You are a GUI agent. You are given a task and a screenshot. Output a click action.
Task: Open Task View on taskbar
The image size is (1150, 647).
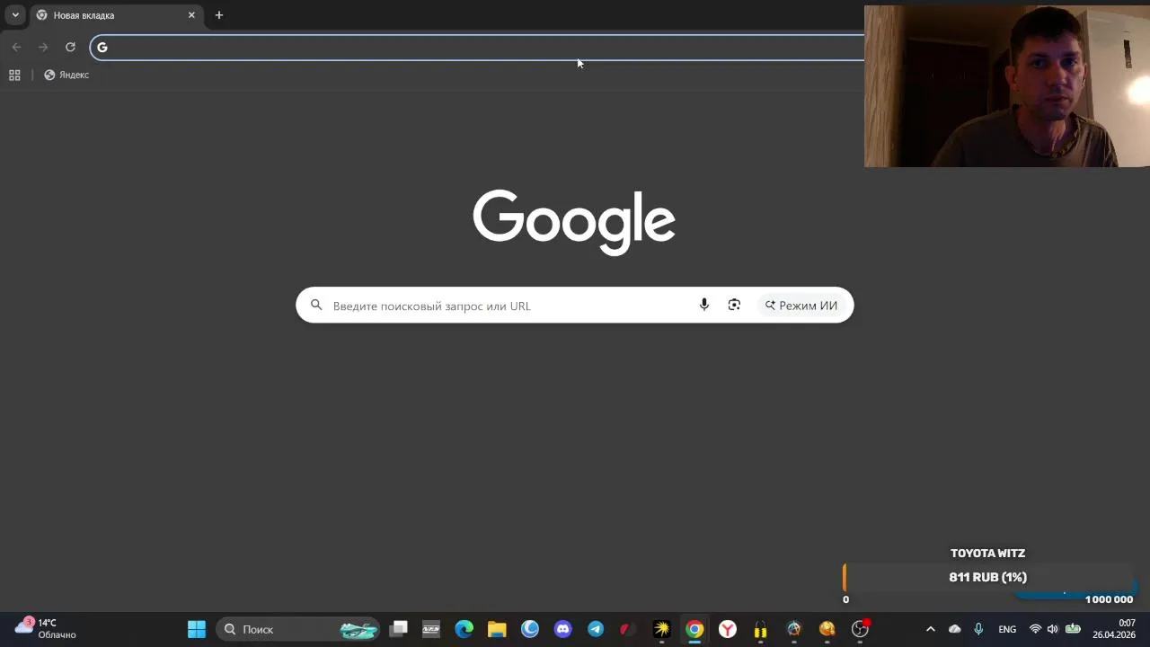[x=399, y=629]
